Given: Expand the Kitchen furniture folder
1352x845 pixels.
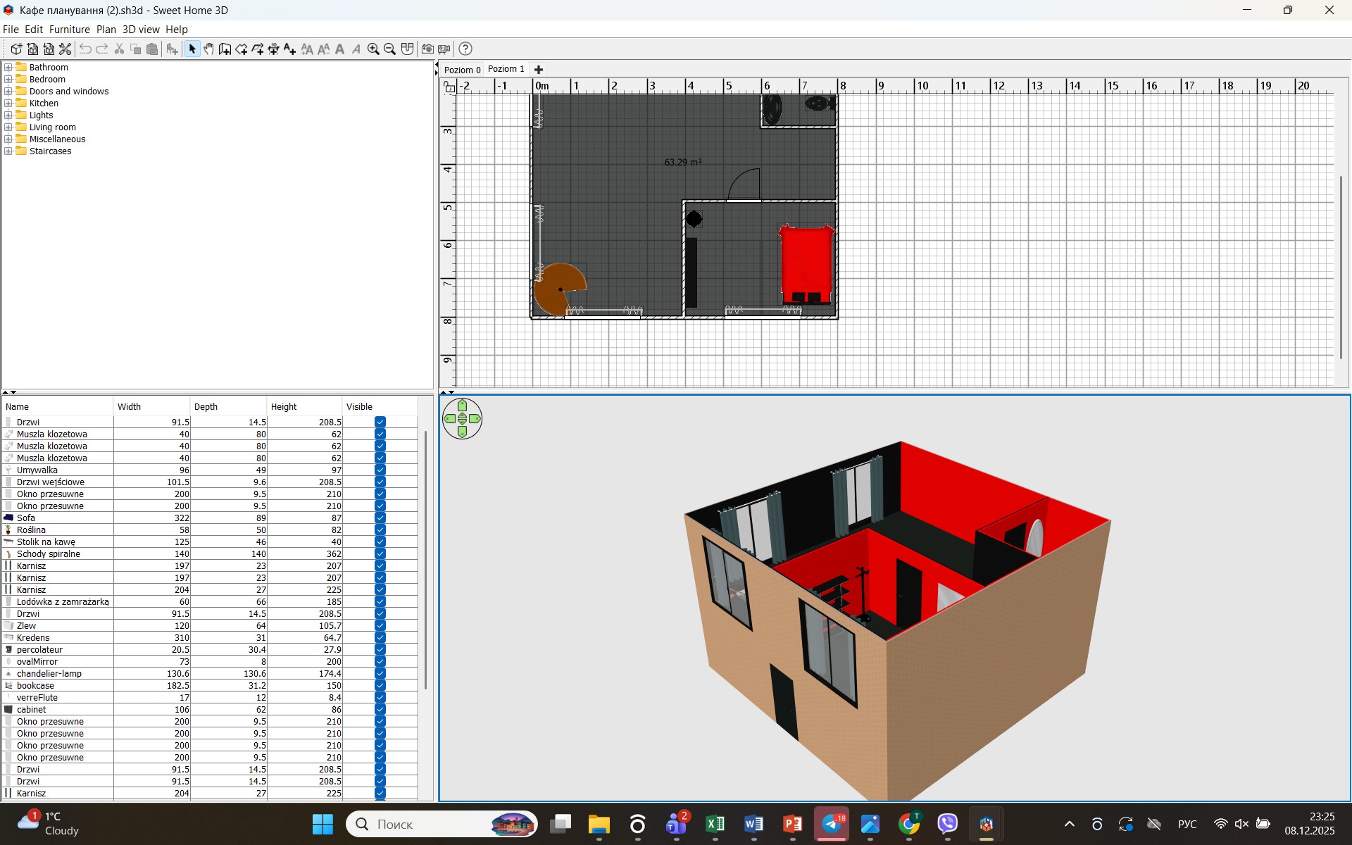Looking at the screenshot, I should pyautogui.click(x=8, y=104).
